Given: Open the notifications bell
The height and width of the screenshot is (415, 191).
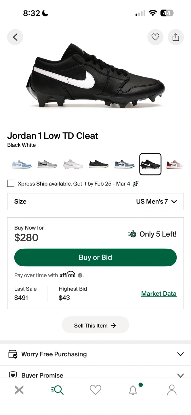Looking at the screenshot, I should (x=133, y=390).
